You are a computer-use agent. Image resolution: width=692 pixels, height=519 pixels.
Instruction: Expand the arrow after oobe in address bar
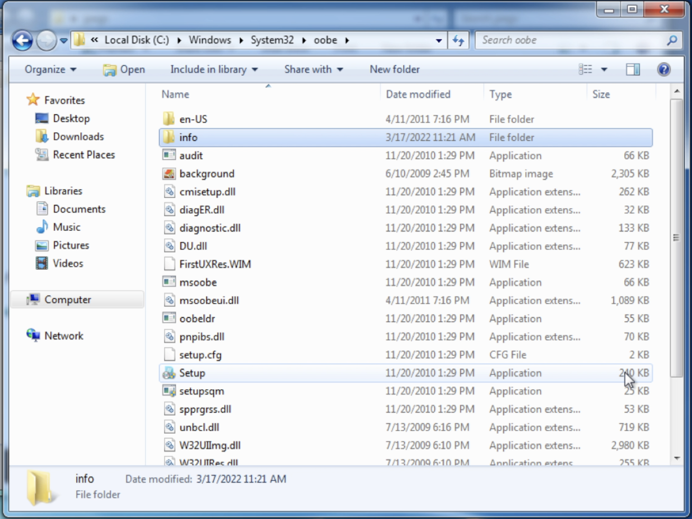coord(347,40)
